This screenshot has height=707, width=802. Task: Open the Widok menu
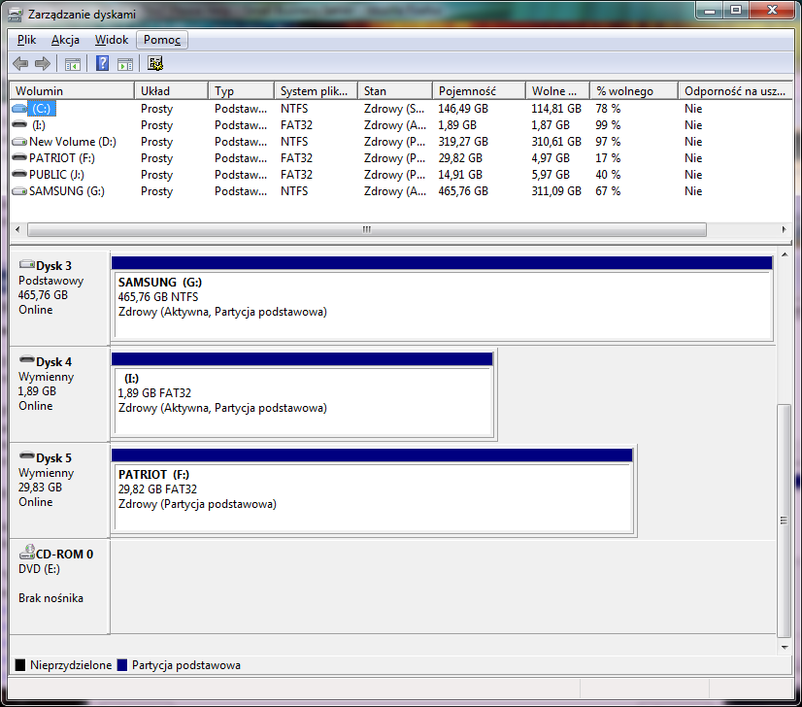click(x=112, y=40)
